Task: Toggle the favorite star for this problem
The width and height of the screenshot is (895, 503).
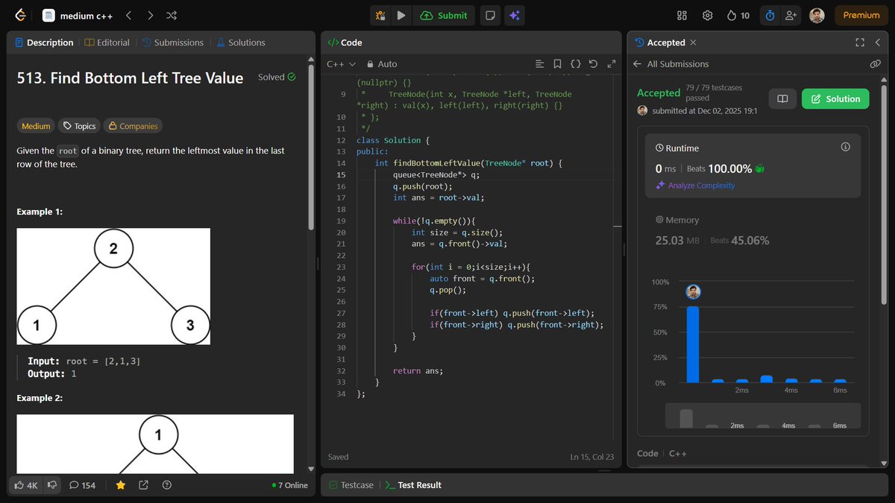Action: click(120, 485)
